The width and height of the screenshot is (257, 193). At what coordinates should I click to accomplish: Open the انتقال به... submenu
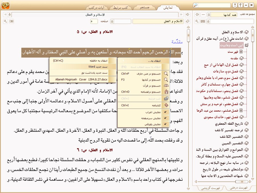pyautogui.click(x=143, y=61)
